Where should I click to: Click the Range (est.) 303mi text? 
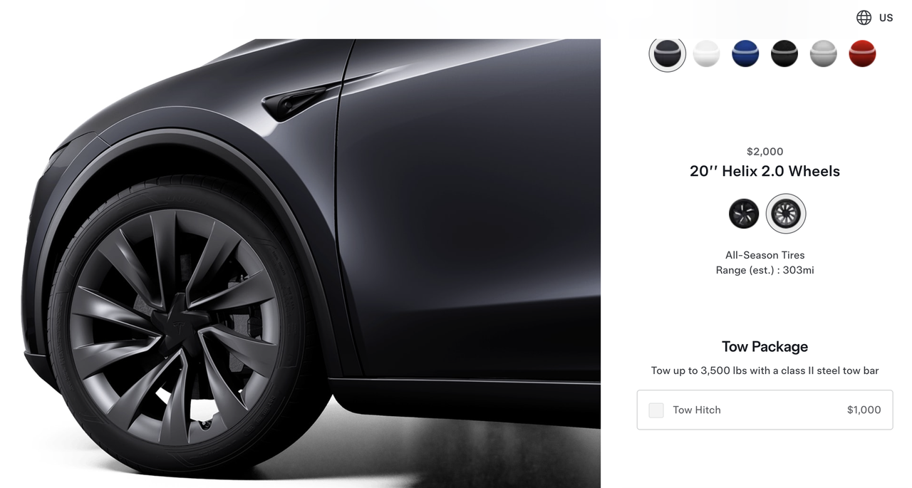pos(765,271)
